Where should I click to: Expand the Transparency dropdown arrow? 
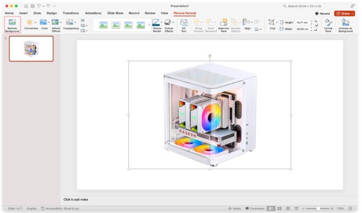tap(75, 22)
